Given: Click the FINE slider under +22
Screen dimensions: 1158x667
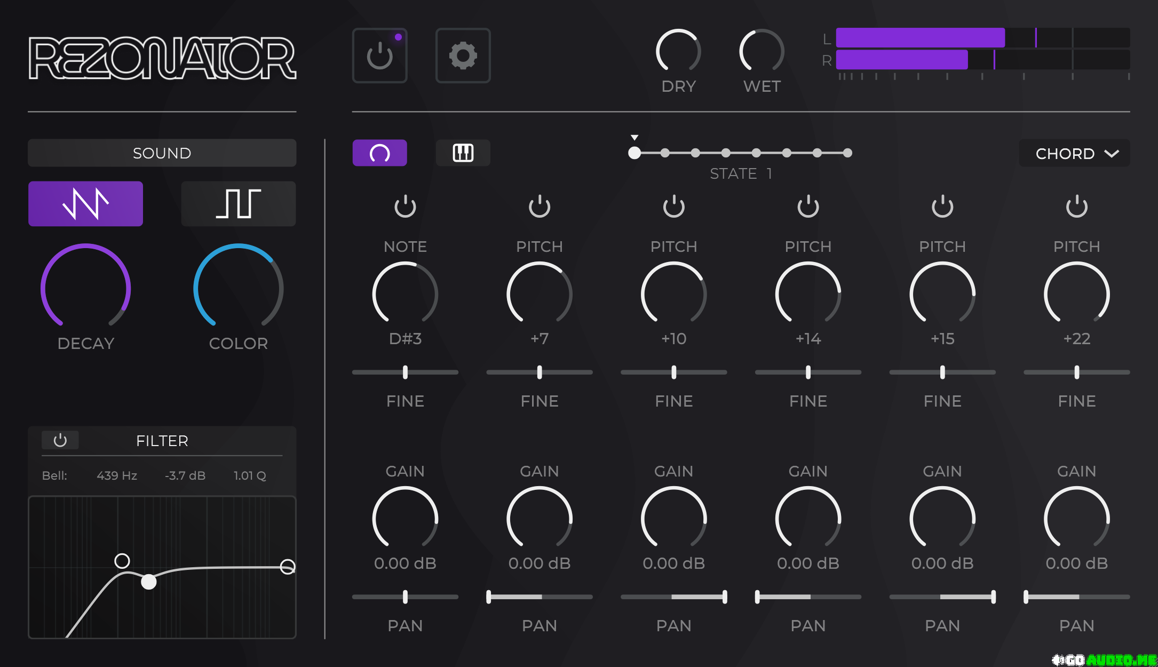Looking at the screenshot, I should point(1077,372).
